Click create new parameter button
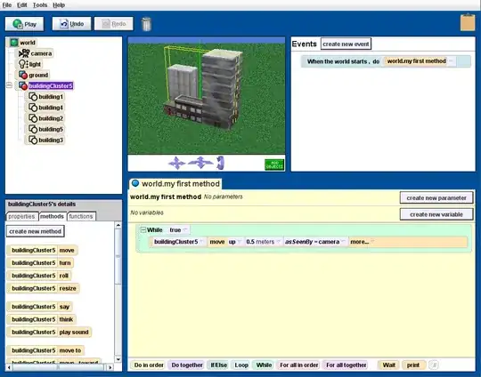This screenshot has width=481, height=377. [436, 198]
